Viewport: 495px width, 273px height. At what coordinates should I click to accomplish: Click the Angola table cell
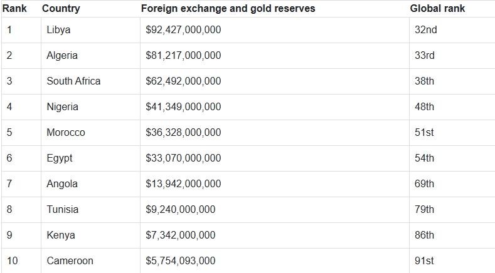(62, 184)
